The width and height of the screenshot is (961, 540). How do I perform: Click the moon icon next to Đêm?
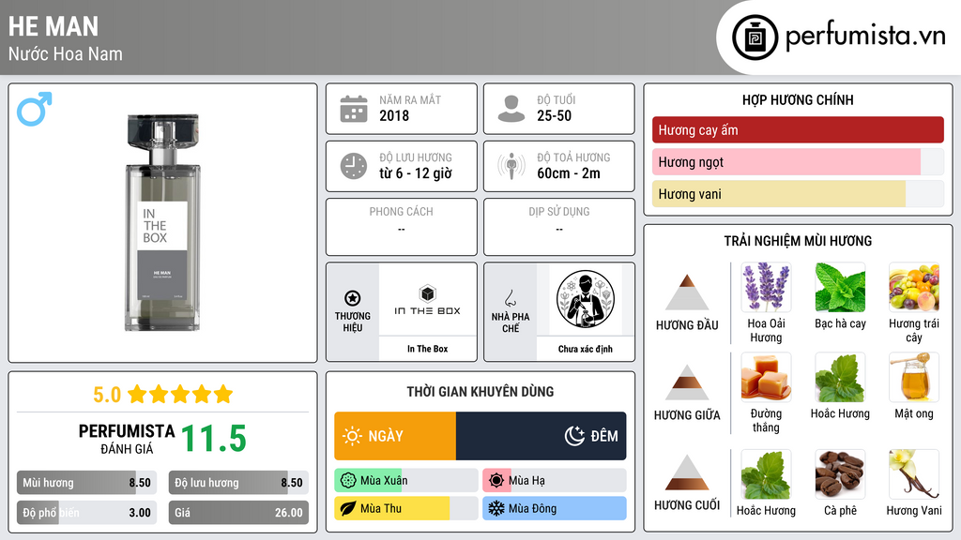(574, 436)
